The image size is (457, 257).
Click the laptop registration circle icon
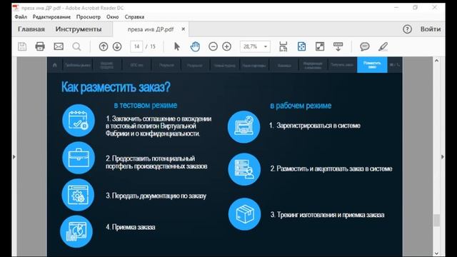point(244,127)
